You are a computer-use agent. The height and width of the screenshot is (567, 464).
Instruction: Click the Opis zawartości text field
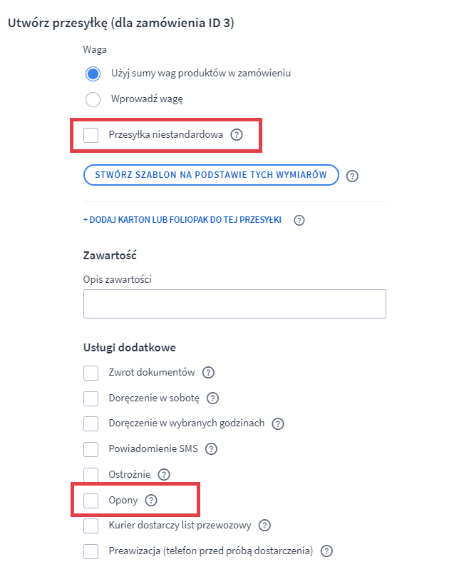(234, 303)
